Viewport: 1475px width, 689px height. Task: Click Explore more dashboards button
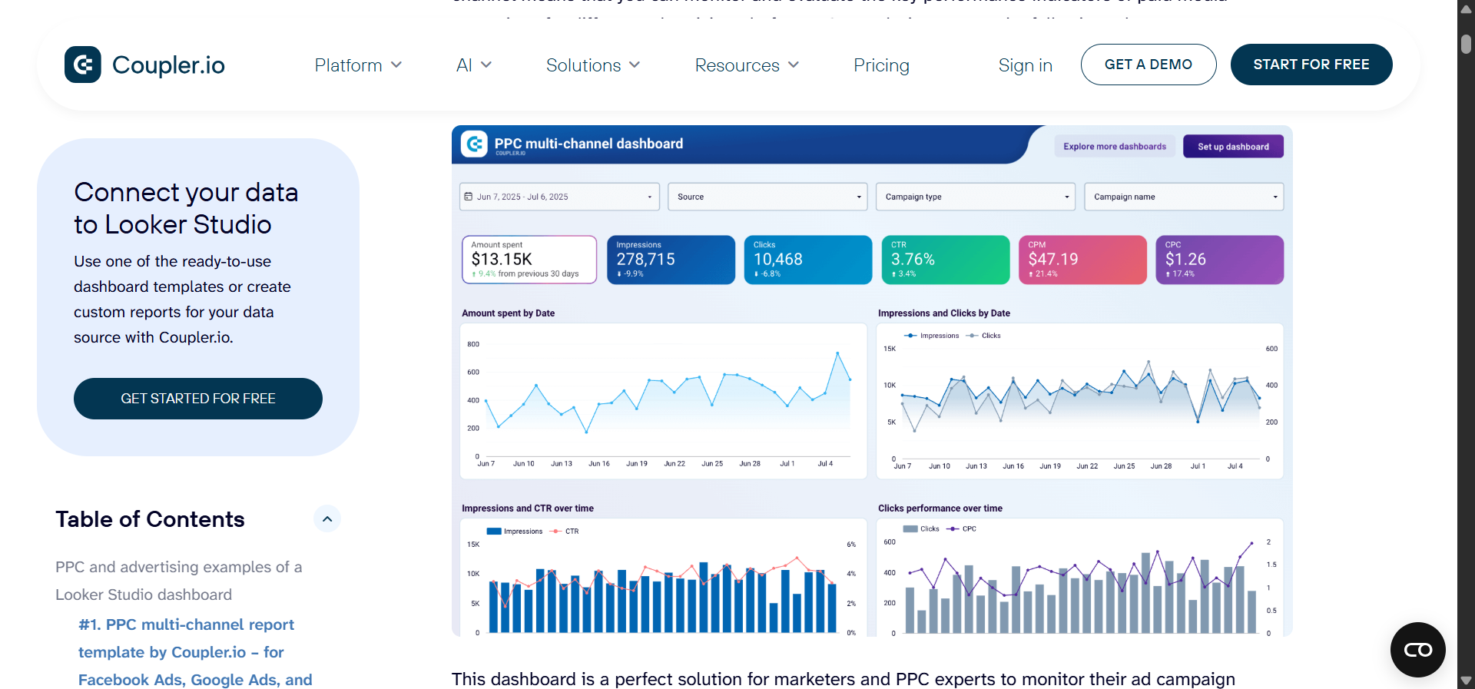tap(1115, 147)
